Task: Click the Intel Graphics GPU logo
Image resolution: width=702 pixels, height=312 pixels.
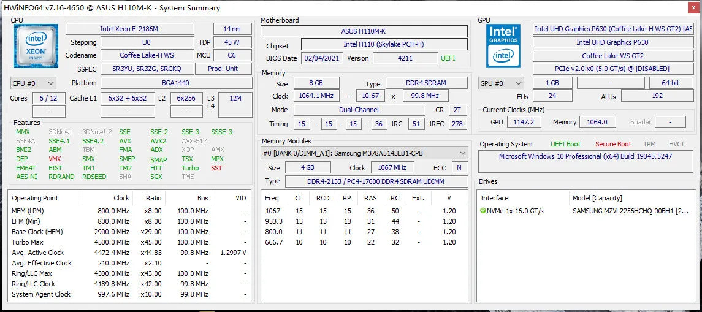Action: click(503, 45)
